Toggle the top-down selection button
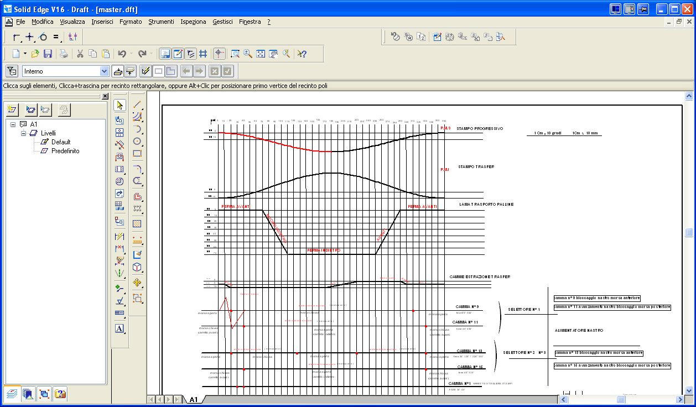The width and height of the screenshot is (696, 407). 130,71
